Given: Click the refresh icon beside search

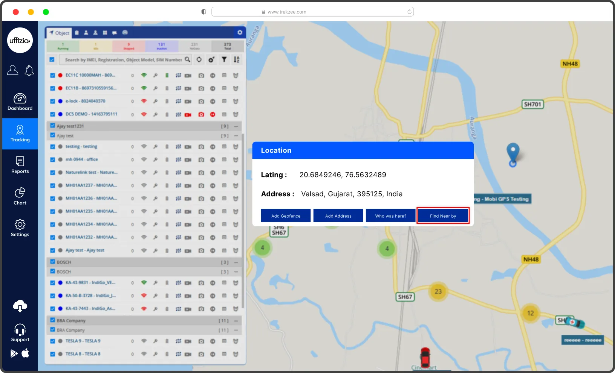Looking at the screenshot, I should point(199,59).
